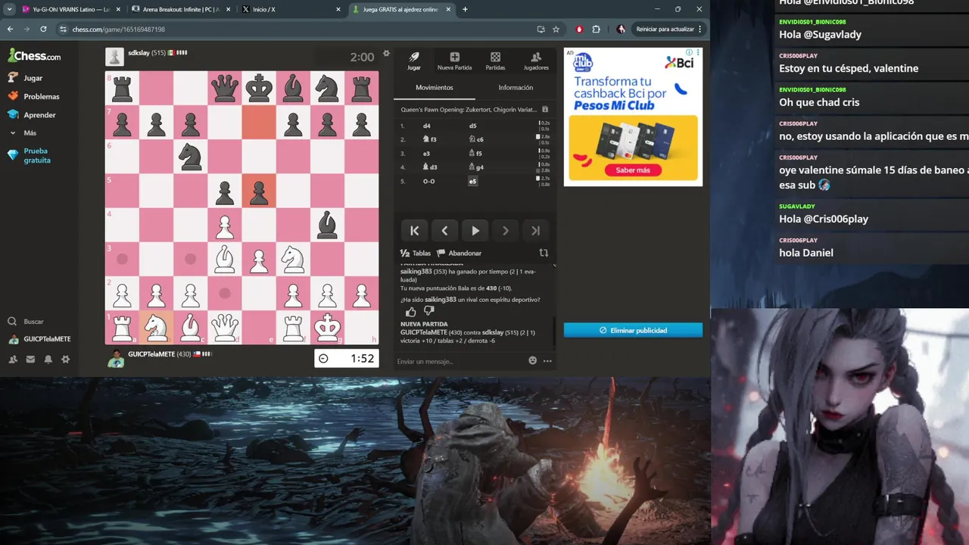The image size is (969, 545).
Task: Click the white queen on d1
Action: click(224, 327)
